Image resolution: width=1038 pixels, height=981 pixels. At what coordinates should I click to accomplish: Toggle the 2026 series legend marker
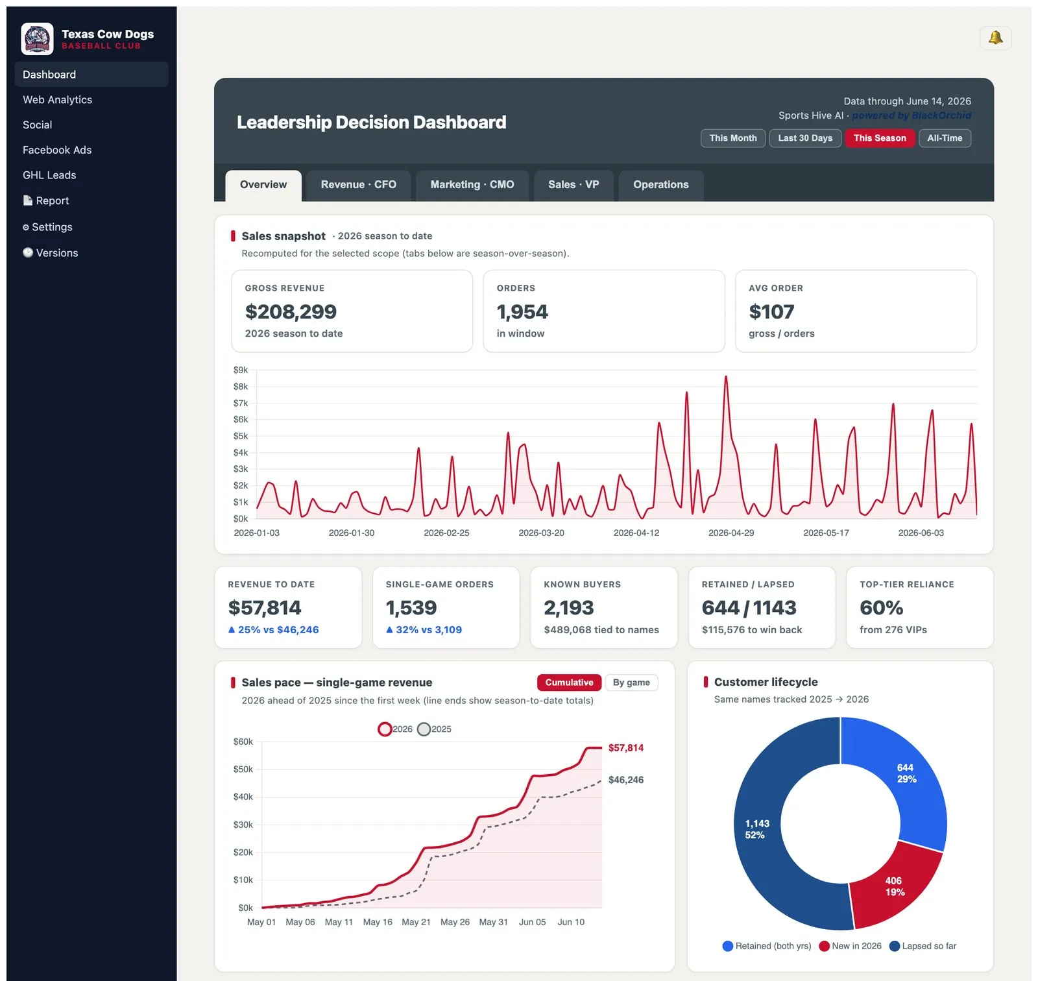[x=385, y=729]
